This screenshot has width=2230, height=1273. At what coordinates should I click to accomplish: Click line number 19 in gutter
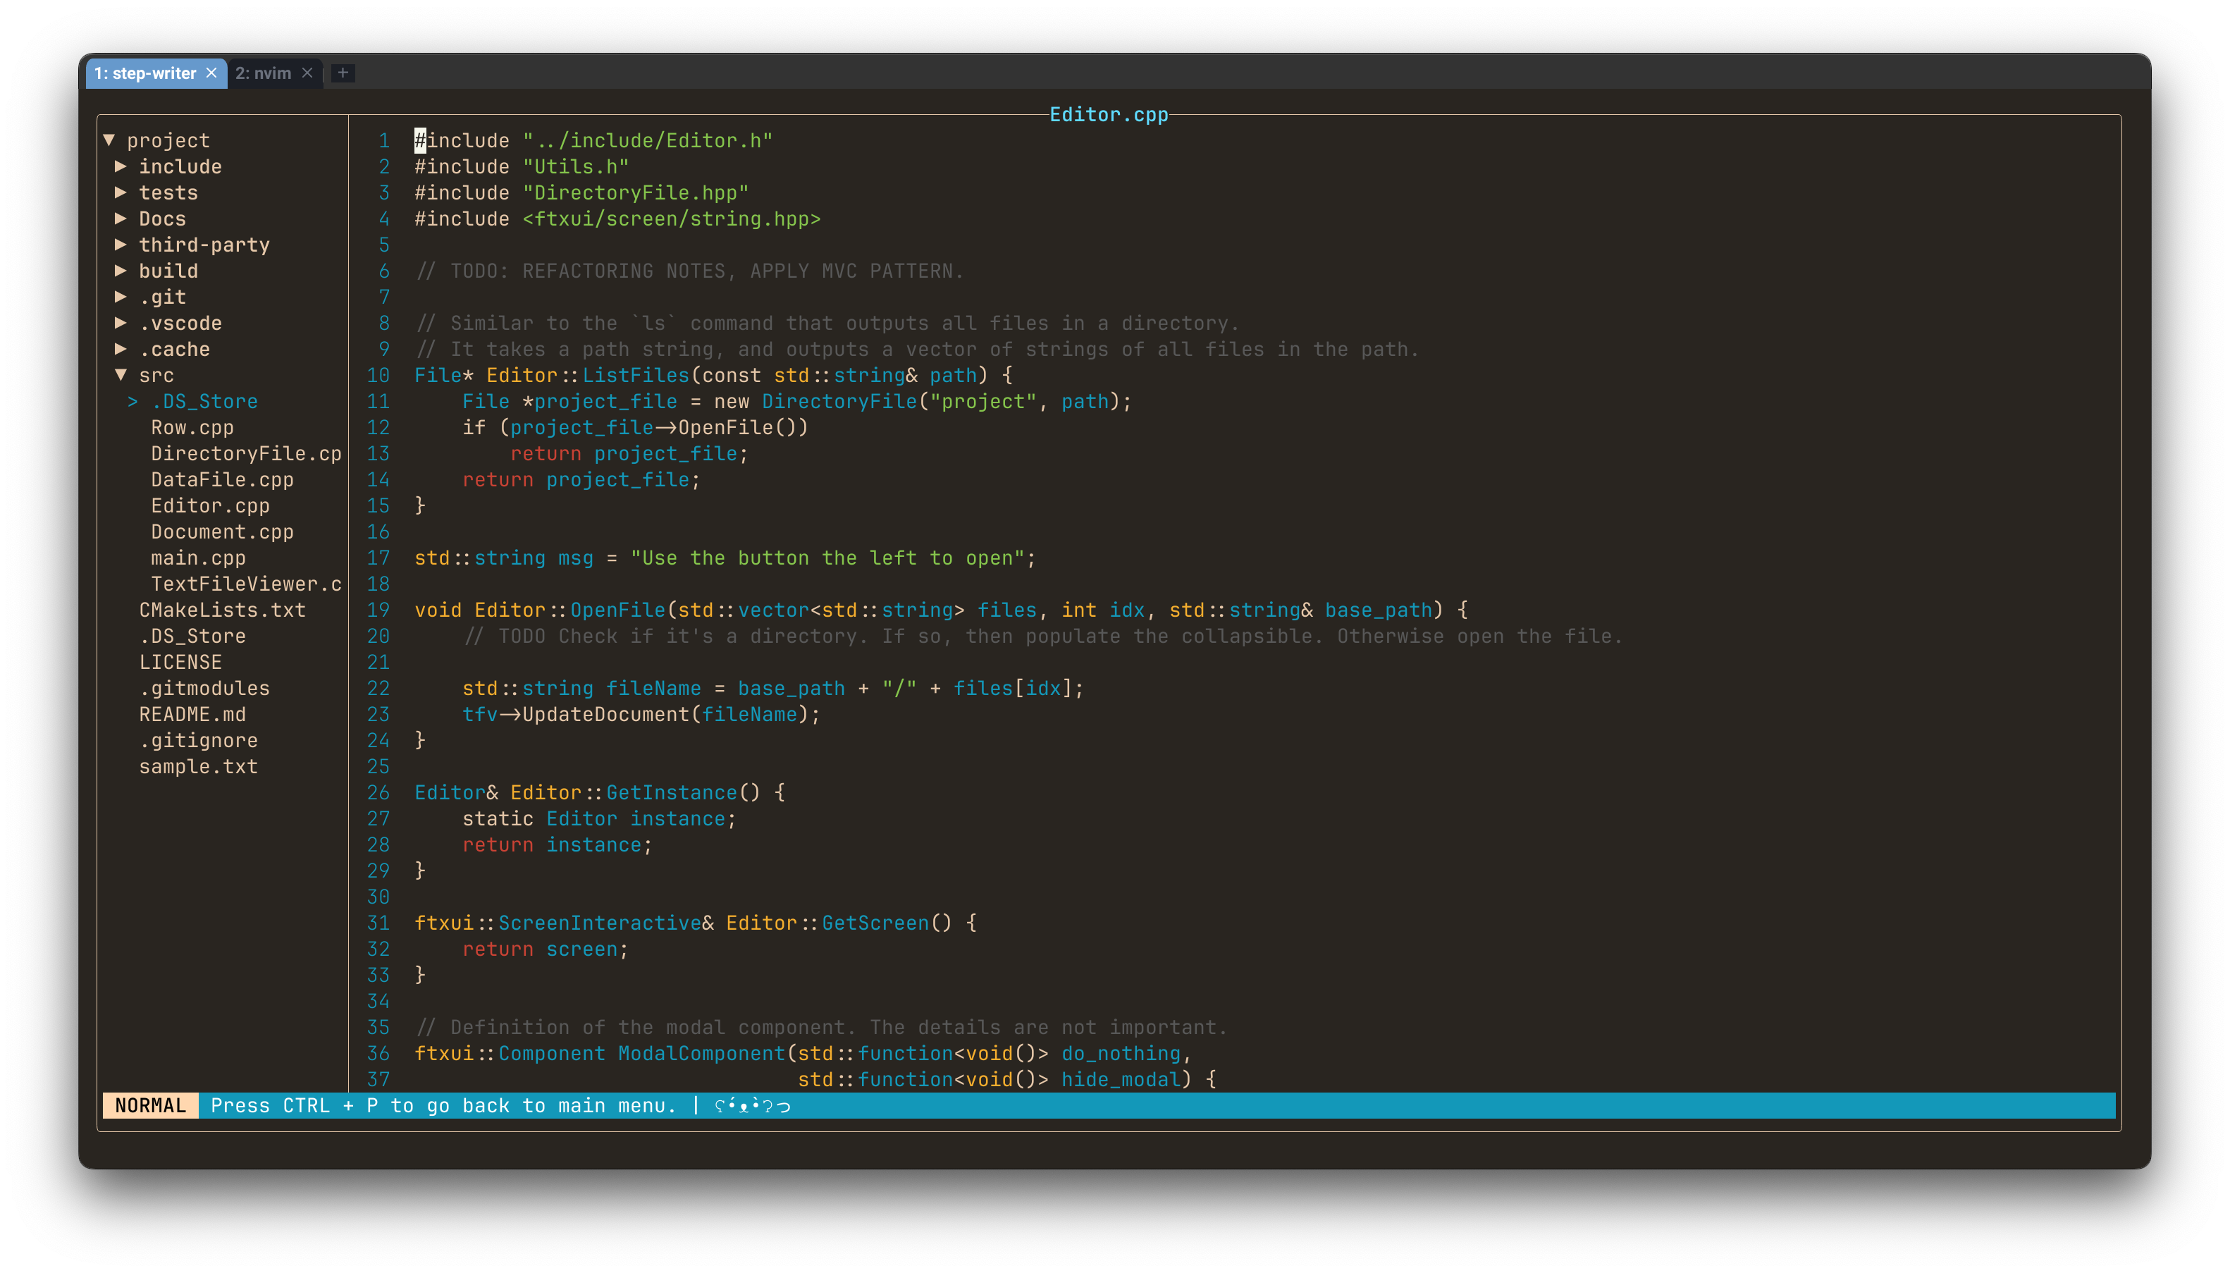coord(378,610)
